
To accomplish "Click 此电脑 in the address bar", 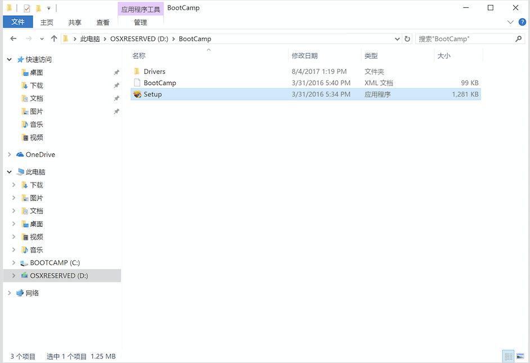I will (90, 39).
